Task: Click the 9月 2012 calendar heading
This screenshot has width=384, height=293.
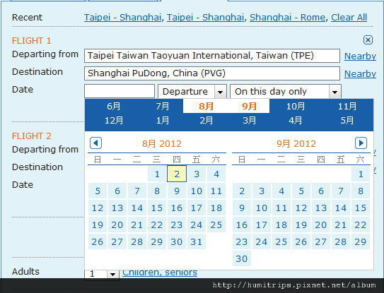Action: 296,143
